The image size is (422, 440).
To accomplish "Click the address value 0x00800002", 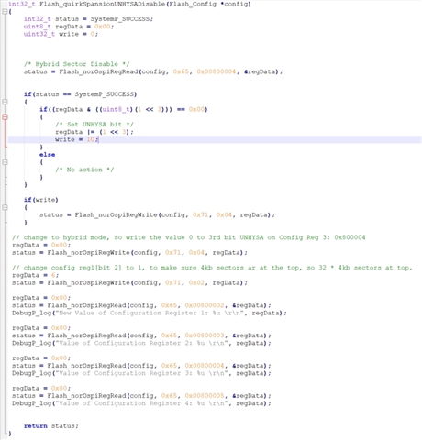I will (x=205, y=305).
